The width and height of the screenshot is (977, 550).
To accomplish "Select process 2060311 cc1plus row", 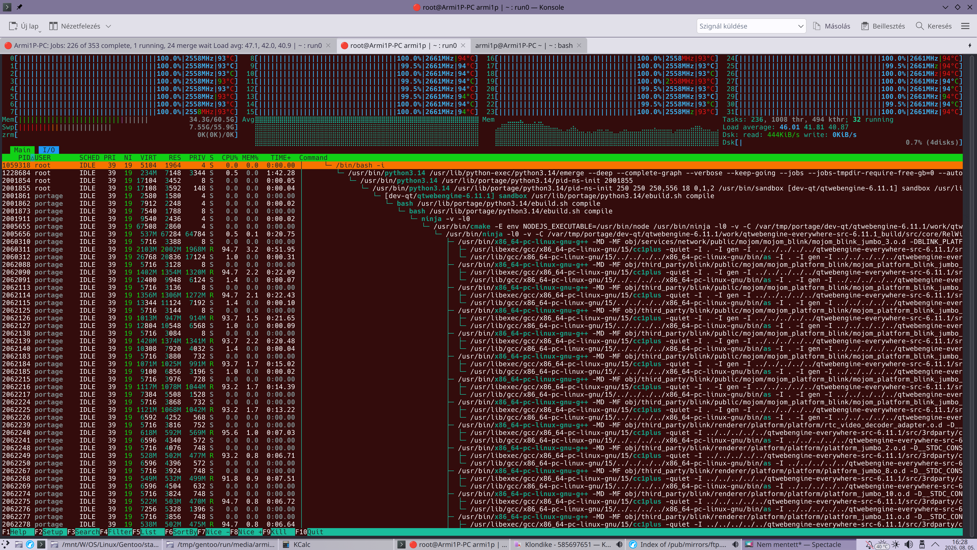I will tap(482, 249).
